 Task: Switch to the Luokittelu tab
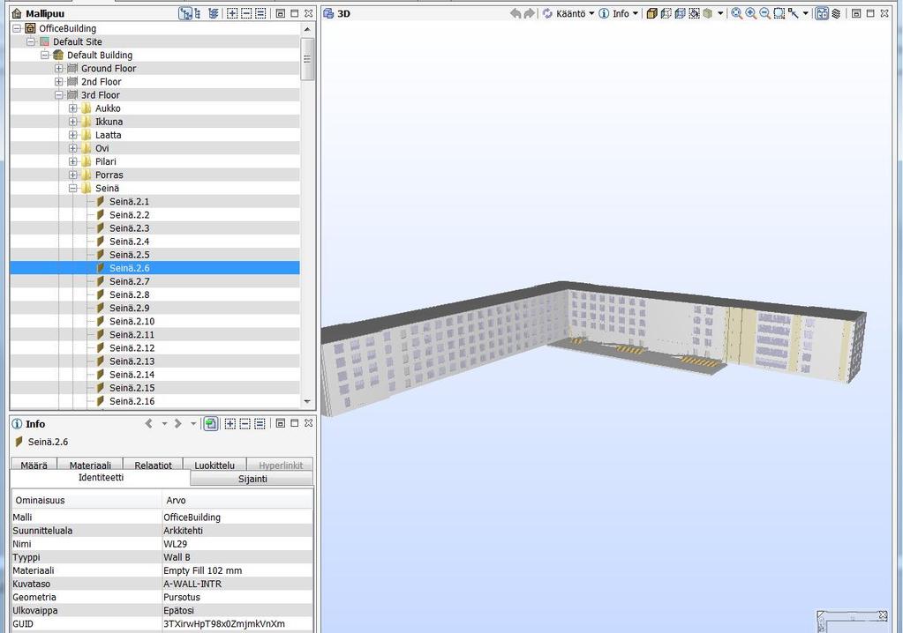(214, 465)
